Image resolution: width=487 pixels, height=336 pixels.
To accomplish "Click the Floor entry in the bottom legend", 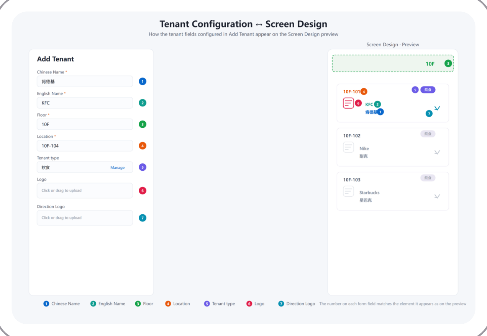I will (x=144, y=304).
